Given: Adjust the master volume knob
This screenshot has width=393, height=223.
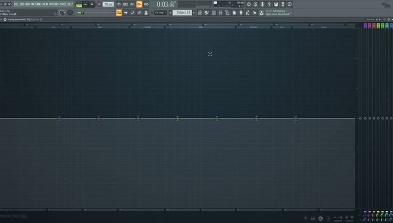Looking at the screenshot, I should 62,13.
